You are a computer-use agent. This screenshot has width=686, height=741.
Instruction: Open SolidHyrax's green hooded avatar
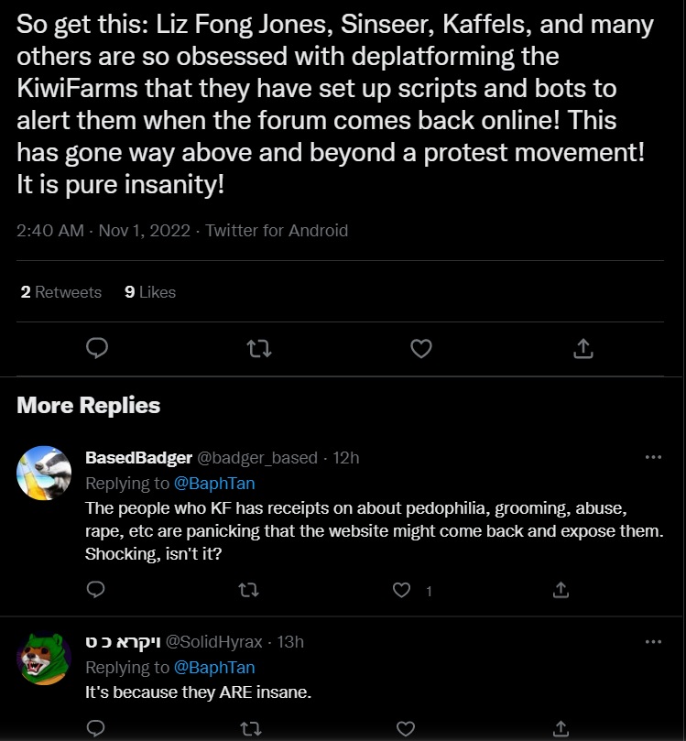[x=44, y=658]
